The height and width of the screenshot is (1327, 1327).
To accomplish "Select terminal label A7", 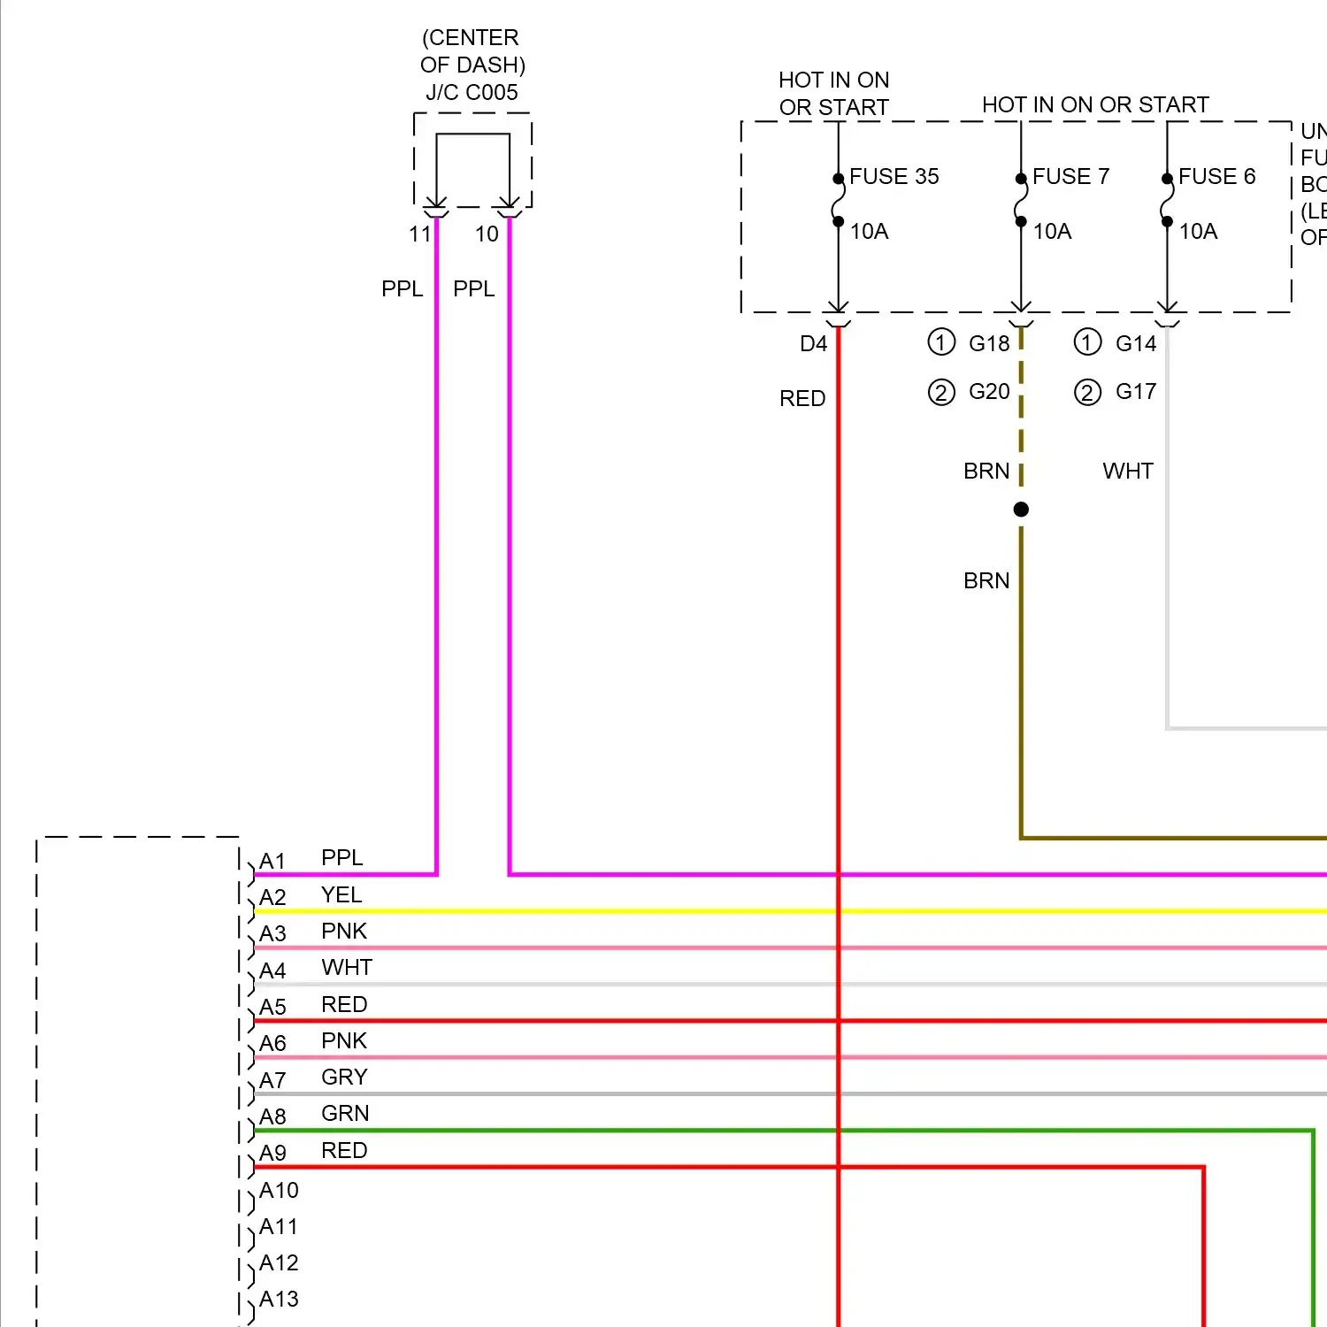I will coord(272,1081).
